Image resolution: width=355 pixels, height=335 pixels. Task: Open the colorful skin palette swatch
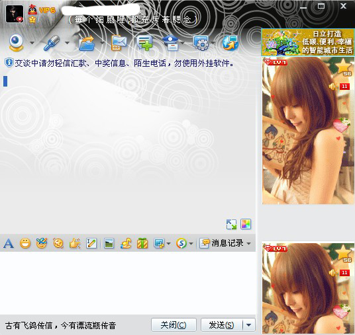click(x=246, y=224)
